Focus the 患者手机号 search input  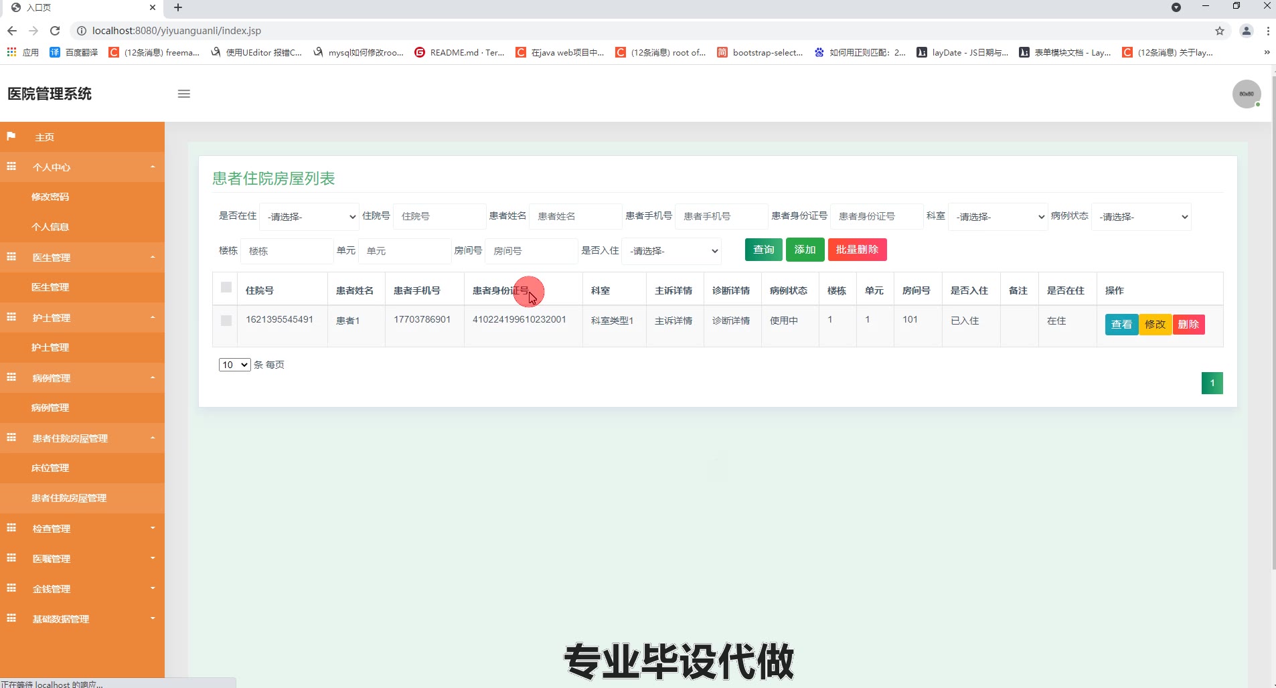(721, 217)
